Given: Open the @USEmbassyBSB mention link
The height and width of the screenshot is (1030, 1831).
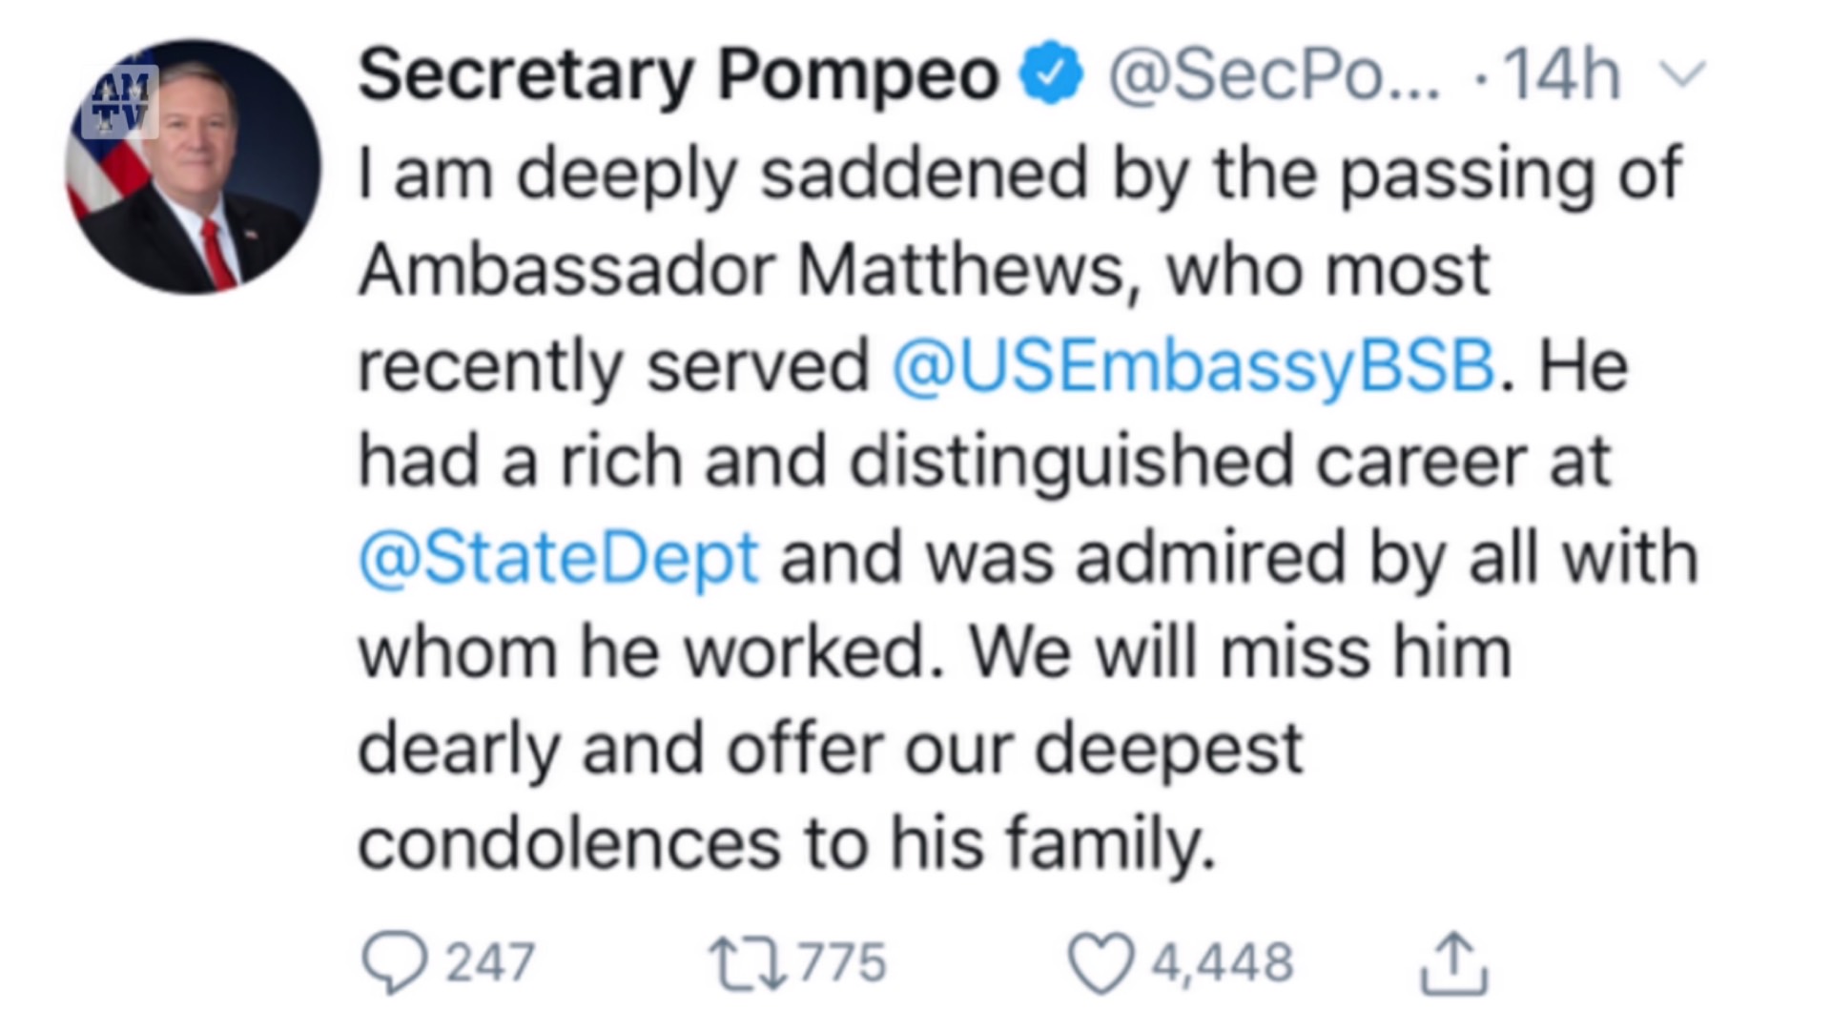Looking at the screenshot, I should 1193,366.
